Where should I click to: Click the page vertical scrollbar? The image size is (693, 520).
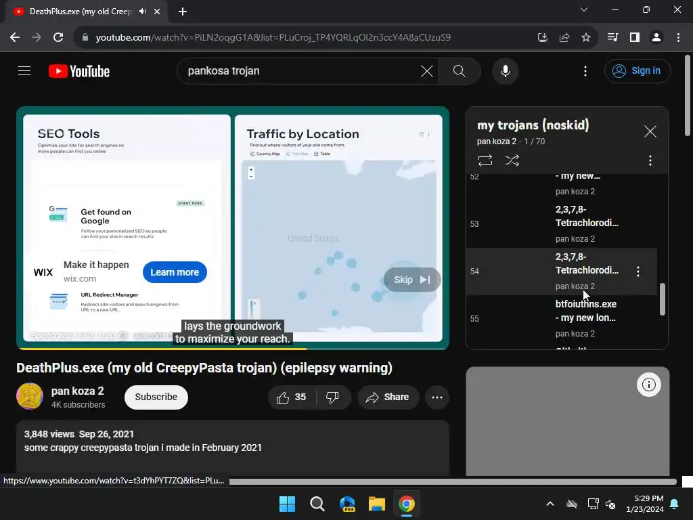coord(687,95)
